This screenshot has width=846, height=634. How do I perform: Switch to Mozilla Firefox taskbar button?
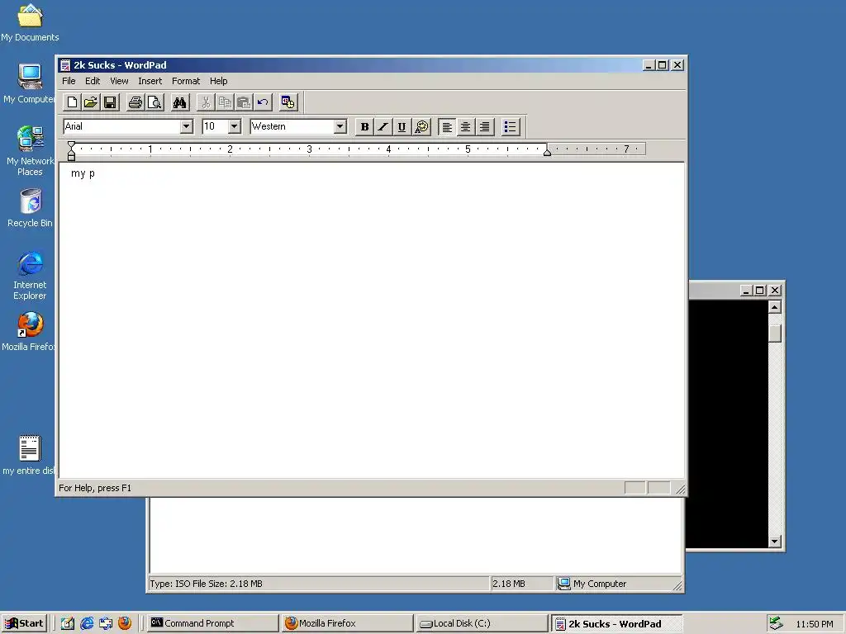pos(348,623)
